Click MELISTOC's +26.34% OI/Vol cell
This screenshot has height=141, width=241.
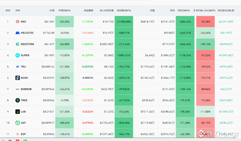pyautogui.click(x=206, y=33)
